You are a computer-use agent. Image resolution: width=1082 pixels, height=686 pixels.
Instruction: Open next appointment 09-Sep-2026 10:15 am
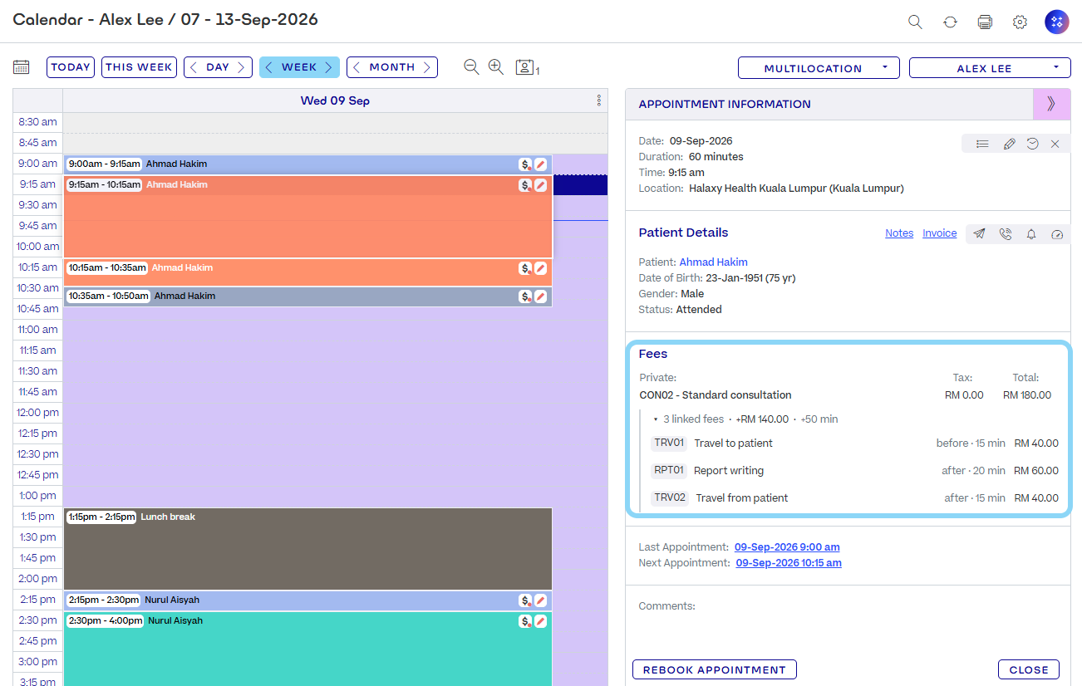789,563
